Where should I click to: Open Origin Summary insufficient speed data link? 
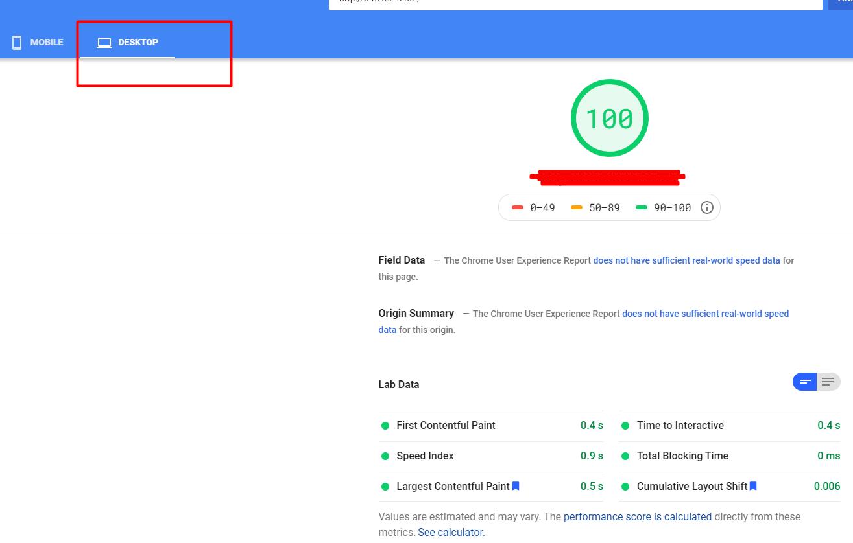705,314
